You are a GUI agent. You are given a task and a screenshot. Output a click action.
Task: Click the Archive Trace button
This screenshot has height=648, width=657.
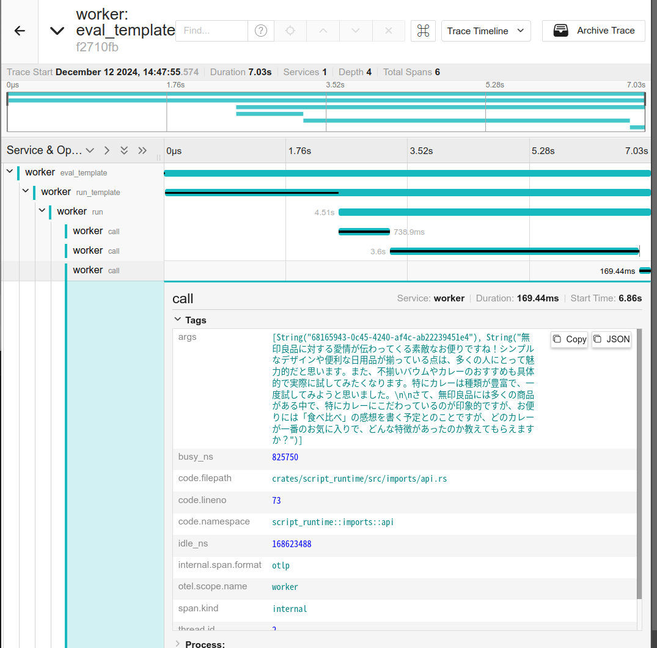(x=593, y=31)
